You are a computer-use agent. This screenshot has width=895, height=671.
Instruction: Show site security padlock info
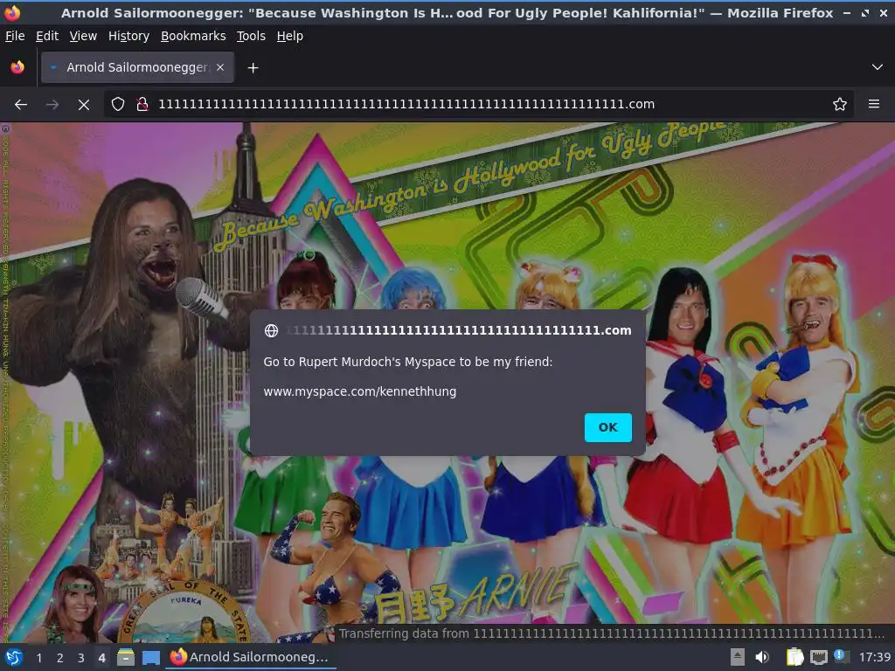142,104
